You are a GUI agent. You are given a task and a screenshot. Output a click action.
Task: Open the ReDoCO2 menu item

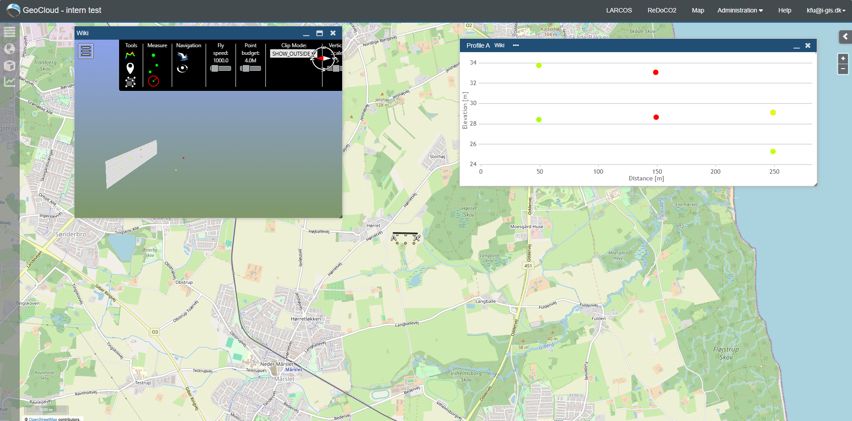pos(662,10)
